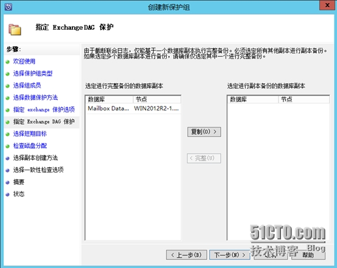This screenshot has width=337, height=268.
Task: Select the Mailbox Data... database cell
Action: 108,108
